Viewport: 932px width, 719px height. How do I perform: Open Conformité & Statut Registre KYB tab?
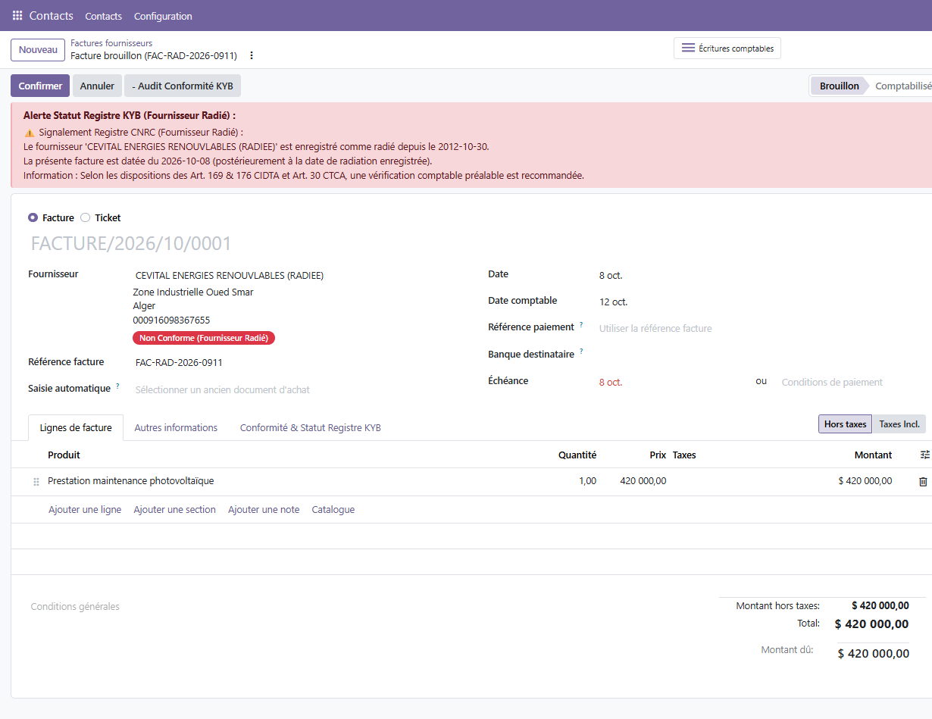click(311, 427)
